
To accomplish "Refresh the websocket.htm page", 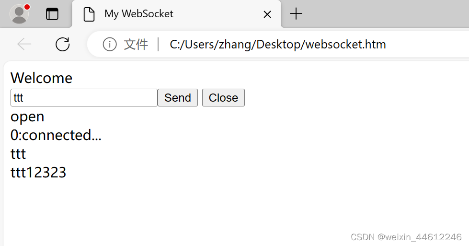I will 62,44.
